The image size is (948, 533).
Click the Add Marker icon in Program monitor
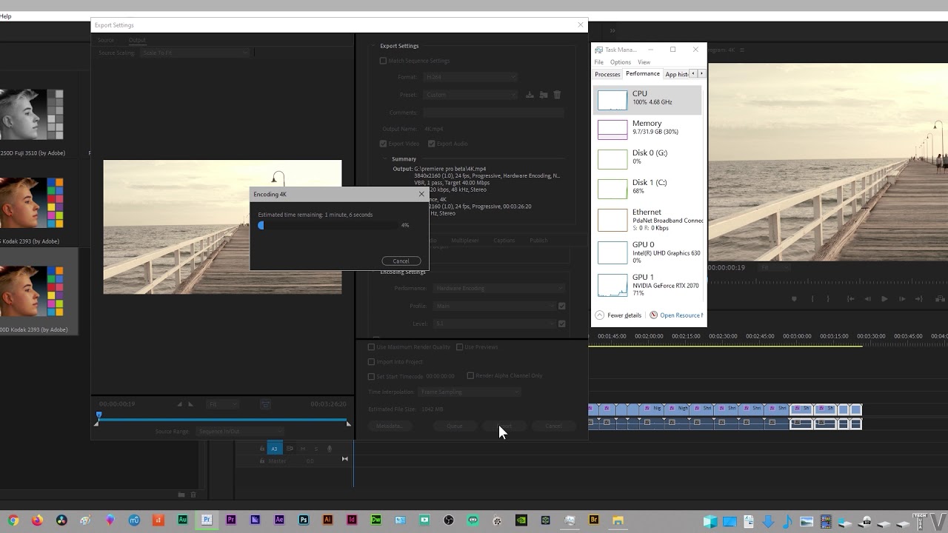coord(794,299)
